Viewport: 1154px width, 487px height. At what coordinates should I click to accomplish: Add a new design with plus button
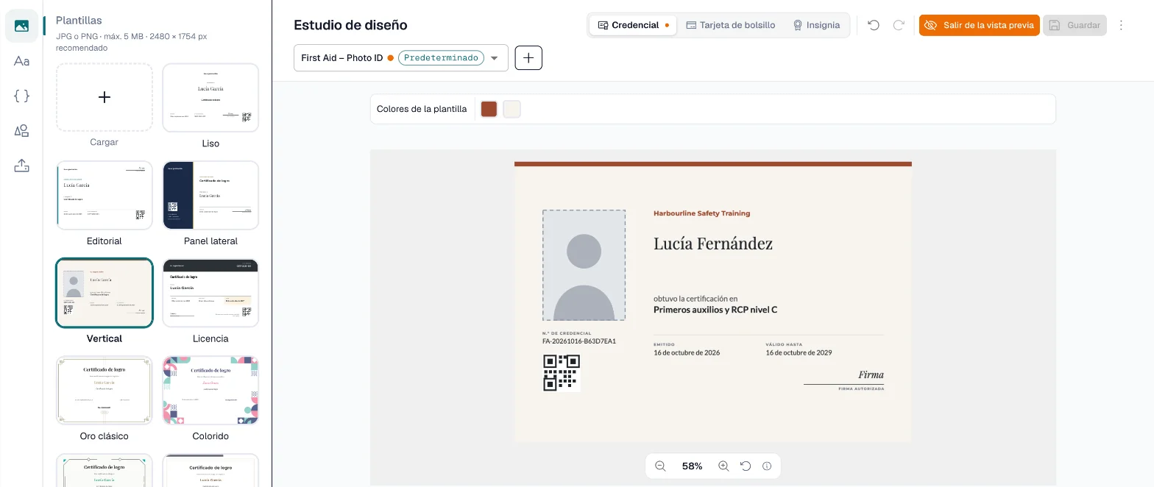tap(528, 57)
